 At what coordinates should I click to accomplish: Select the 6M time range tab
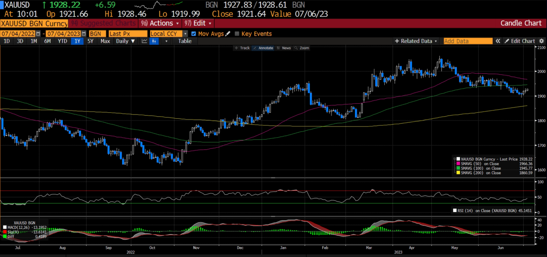(x=47, y=41)
